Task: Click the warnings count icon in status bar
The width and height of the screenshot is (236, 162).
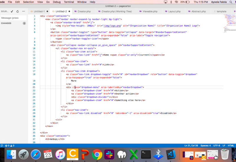Action: click(12, 145)
